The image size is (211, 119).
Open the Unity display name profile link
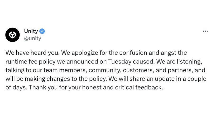[x=31, y=31]
